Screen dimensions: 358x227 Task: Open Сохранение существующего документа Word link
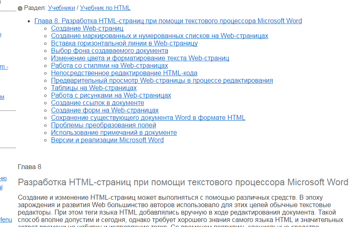coord(148,118)
